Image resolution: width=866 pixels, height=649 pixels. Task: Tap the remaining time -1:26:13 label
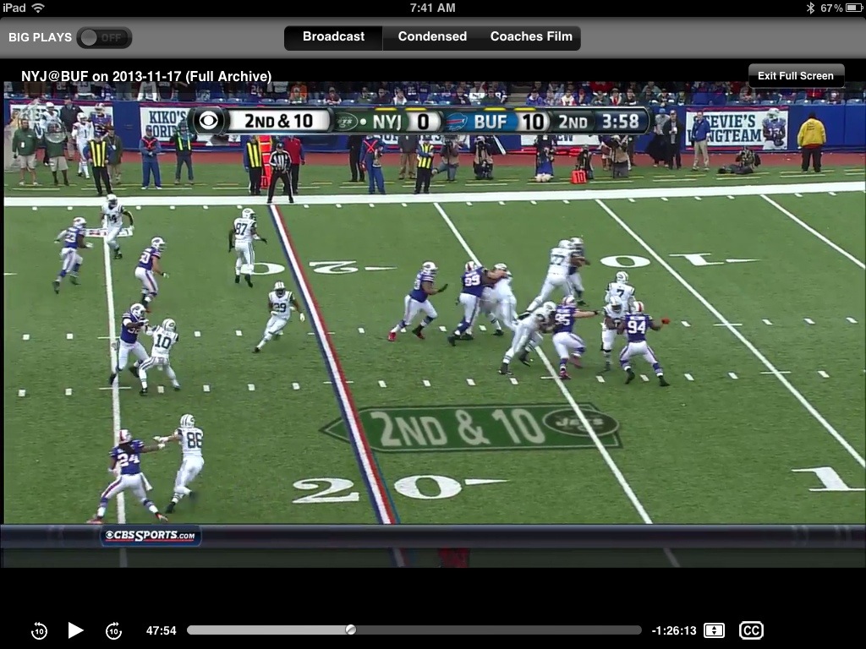(673, 630)
